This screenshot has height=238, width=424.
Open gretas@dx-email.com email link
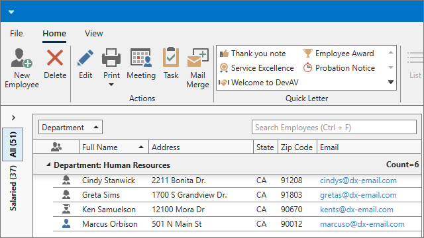pyautogui.click(x=358, y=195)
